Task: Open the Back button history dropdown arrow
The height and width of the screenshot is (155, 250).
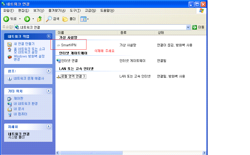Action: (x=20, y=19)
